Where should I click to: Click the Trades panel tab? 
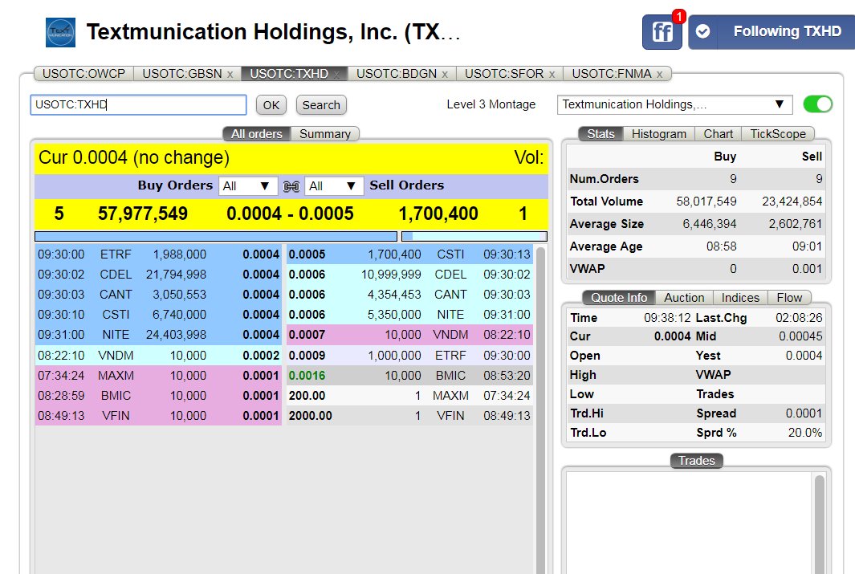696,461
